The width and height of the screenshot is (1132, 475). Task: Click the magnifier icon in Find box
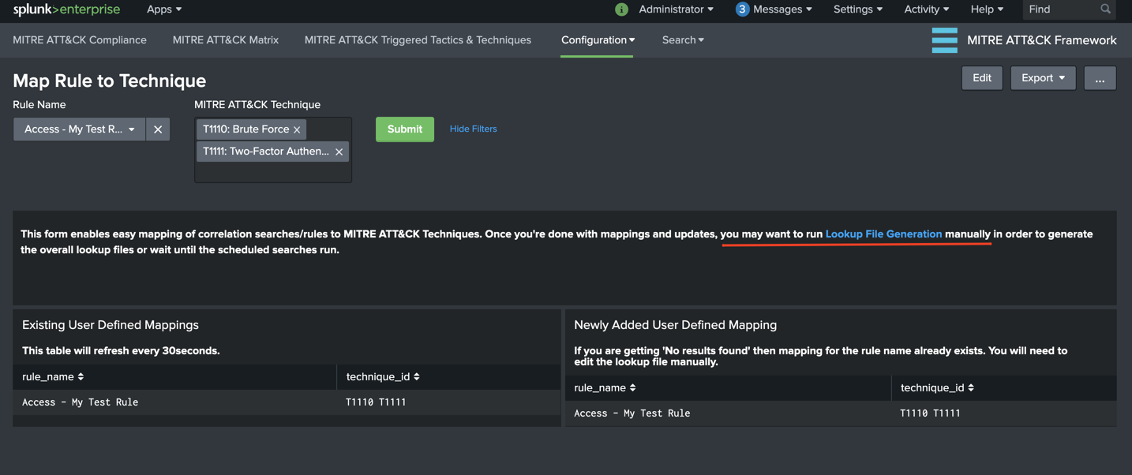(1106, 9)
